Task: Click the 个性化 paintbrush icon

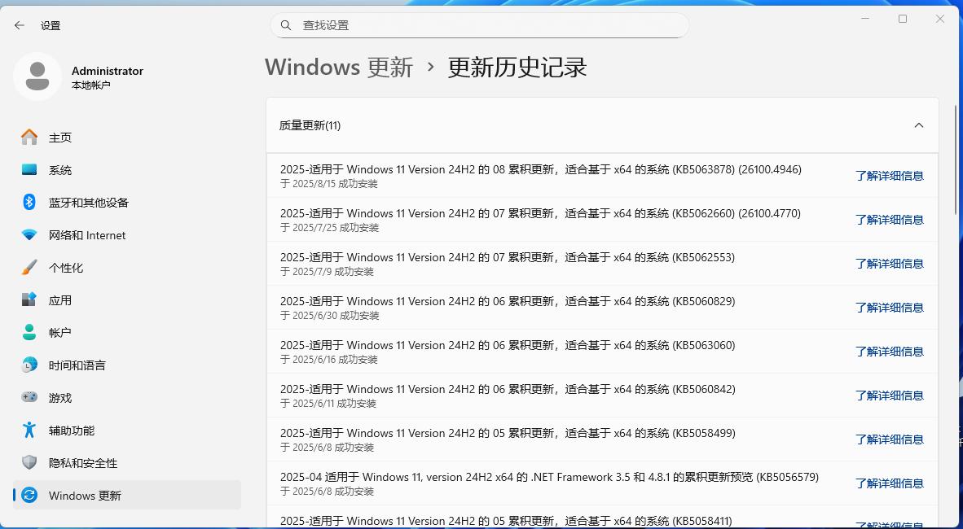Action: pyautogui.click(x=29, y=267)
